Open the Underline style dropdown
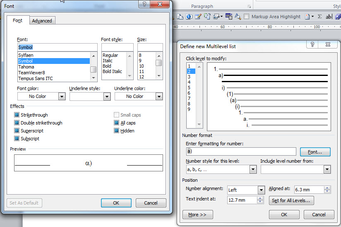The width and height of the screenshot is (341, 227). point(107,96)
